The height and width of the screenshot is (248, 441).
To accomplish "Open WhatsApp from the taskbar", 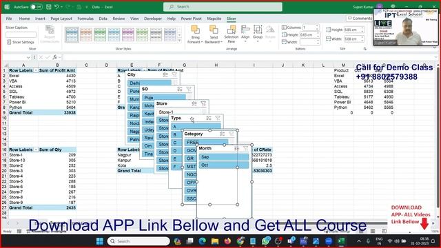I will pyautogui.click(x=266, y=241).
